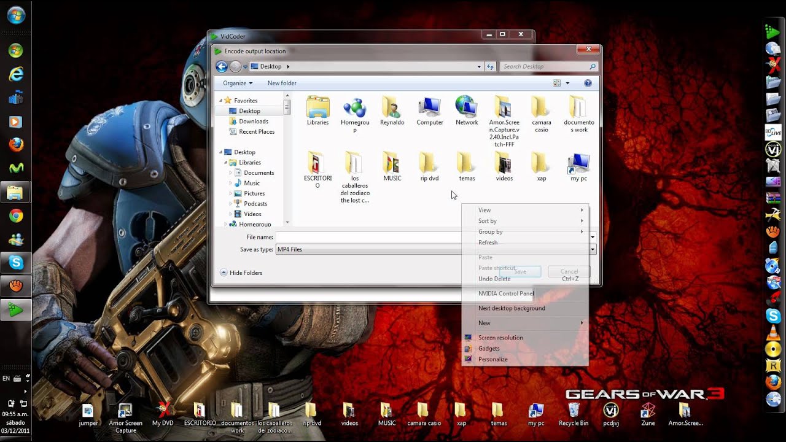Click the green VidCoder taskbar button
This screenshot has width=786, height=442.
[x=15, y=310]
